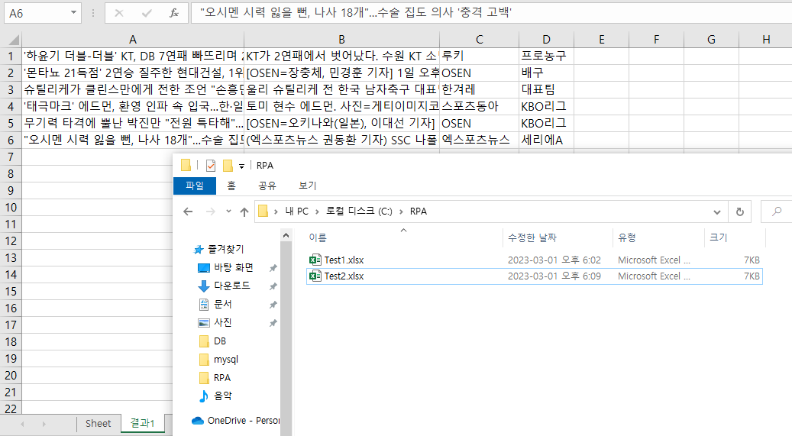Click the pin icon beside 문서
Image resolution: width=792 pixels, height=436 pixels.
pyautogui.click(x=273, y=305)
